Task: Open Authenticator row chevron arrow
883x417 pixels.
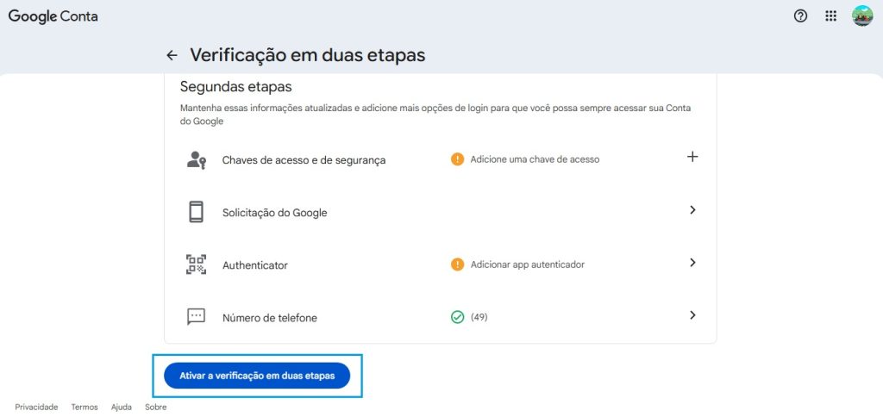Action: click(692, 263)
